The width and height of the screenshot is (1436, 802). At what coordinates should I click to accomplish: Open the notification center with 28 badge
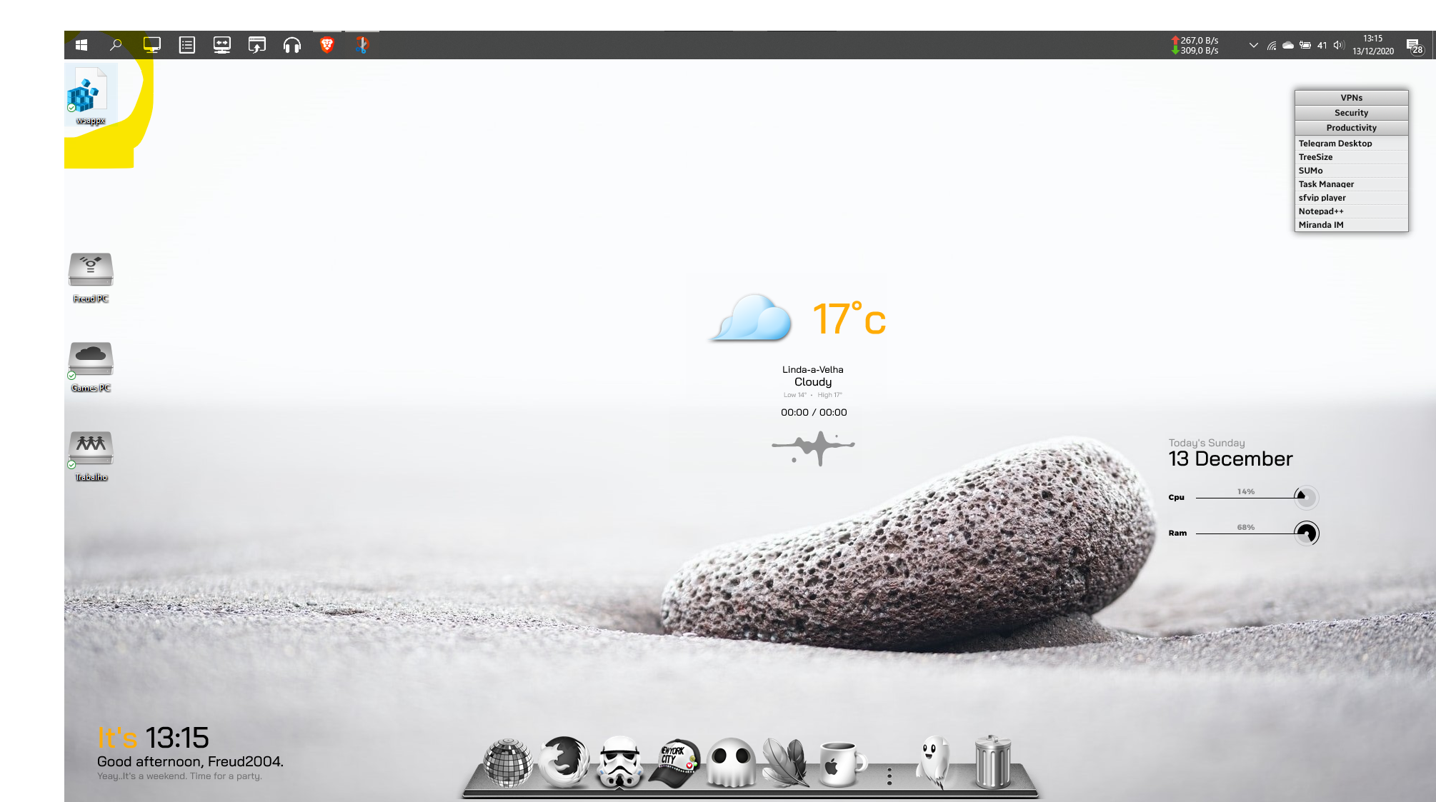pos(1414,46)
